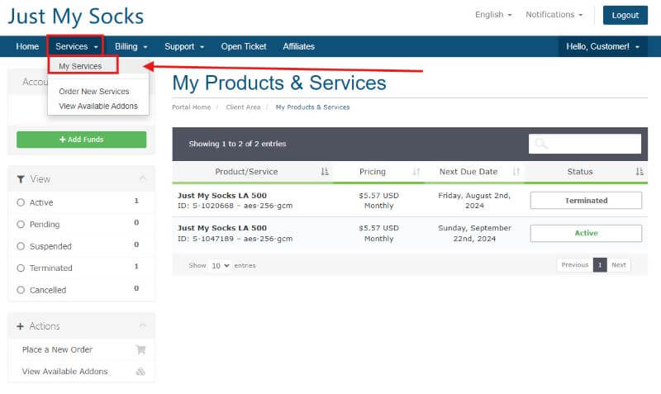
Task: Click Portal Home breadcrumb
Action: [x=192, y=107]
